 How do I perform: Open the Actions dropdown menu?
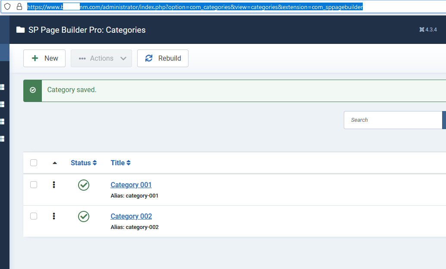coord(101,59)
